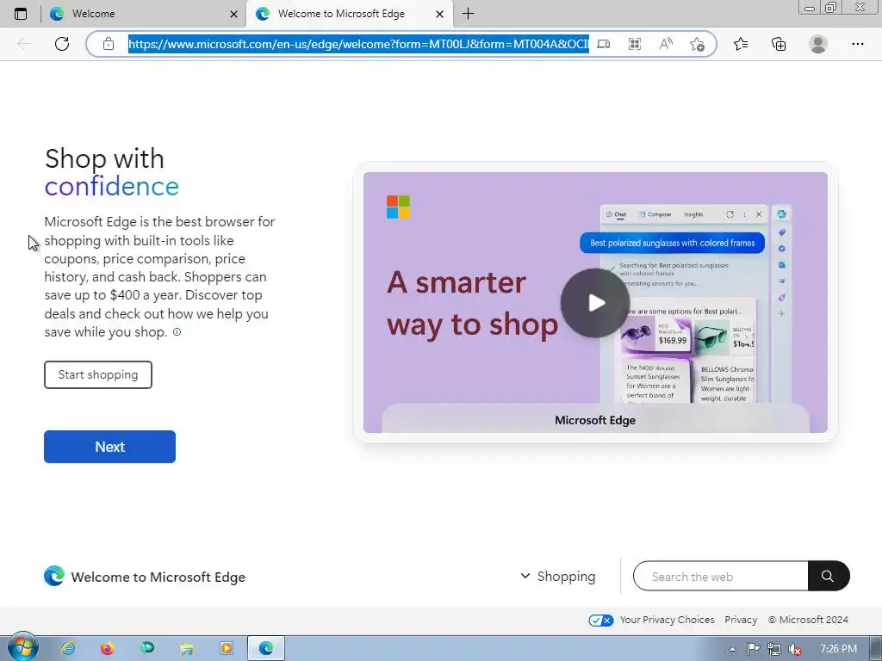
Task: Click the Next button
Action: point(109,447)
